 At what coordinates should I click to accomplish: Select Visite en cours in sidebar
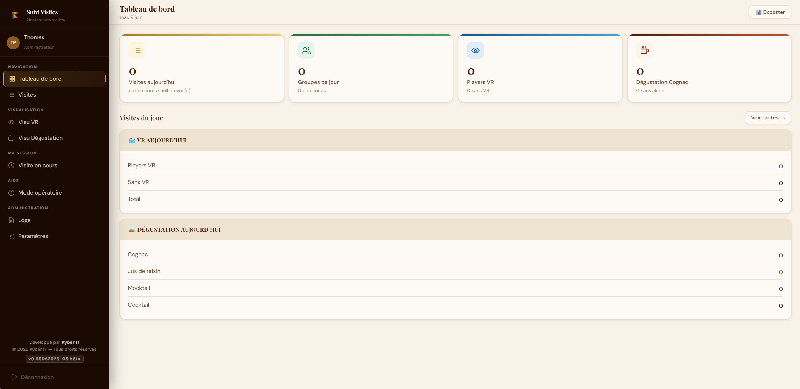point(55,166)
